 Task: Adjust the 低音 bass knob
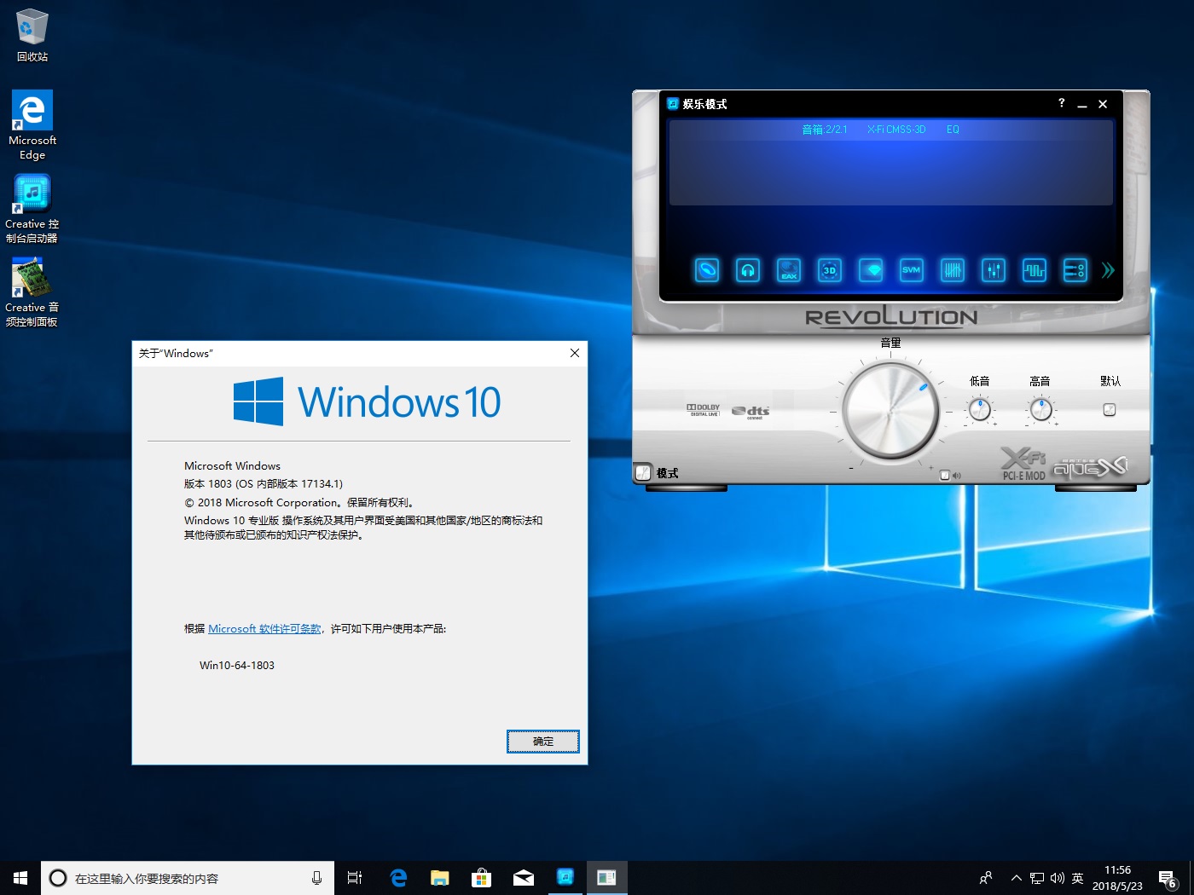point(980,410)
